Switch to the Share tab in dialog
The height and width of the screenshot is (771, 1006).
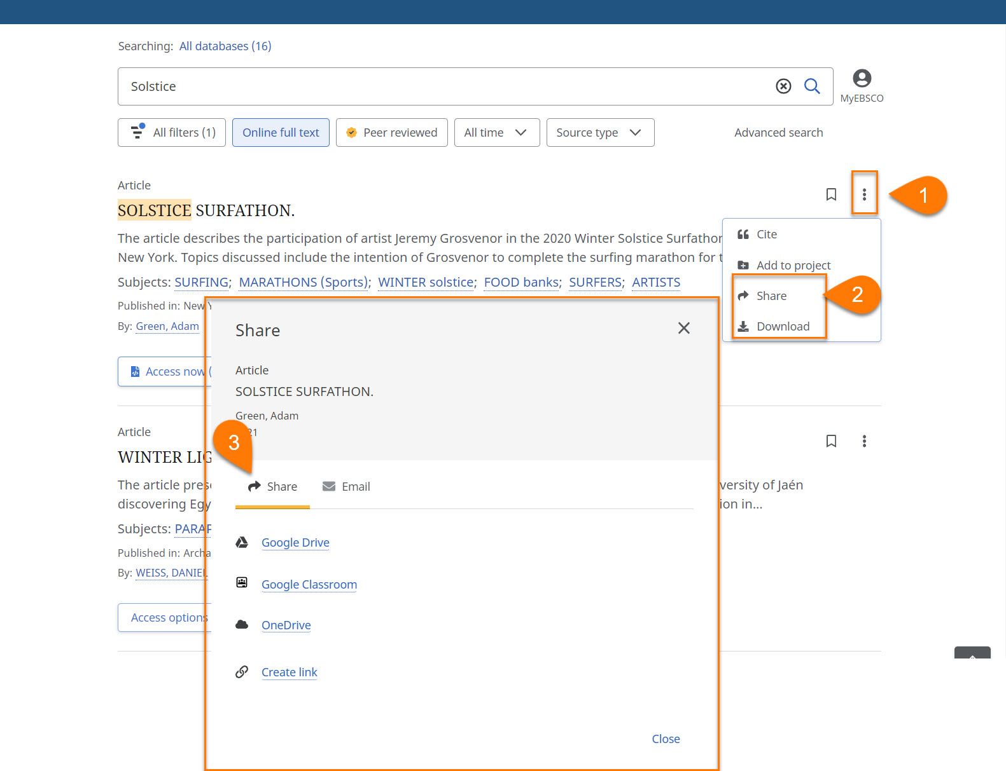272,486
